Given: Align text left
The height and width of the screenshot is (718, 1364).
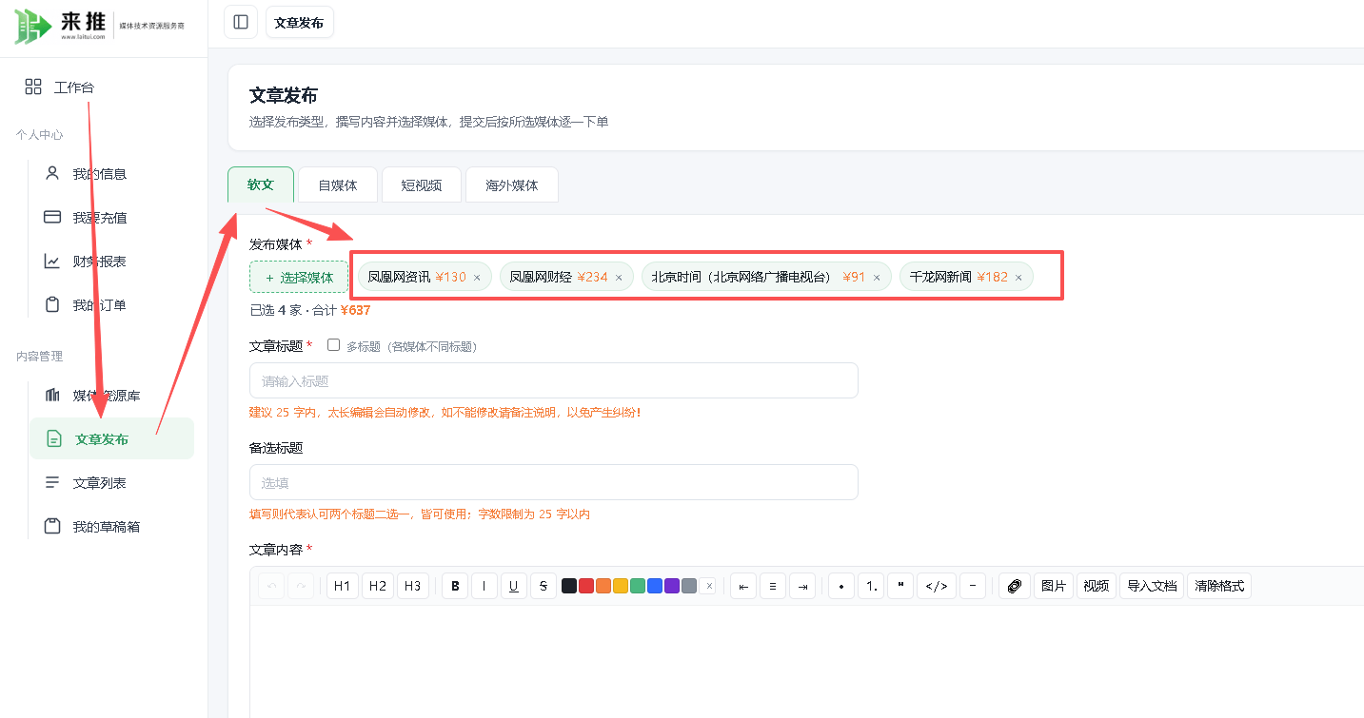Looking at the screenshot, I should (x=743, y=586).
